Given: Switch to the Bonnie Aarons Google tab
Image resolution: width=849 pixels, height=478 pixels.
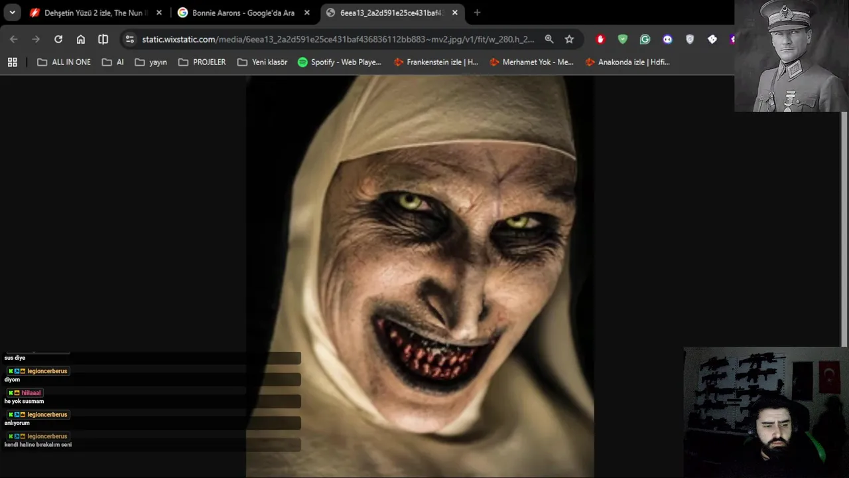Looking at the screenshot, I should (243, 13).
